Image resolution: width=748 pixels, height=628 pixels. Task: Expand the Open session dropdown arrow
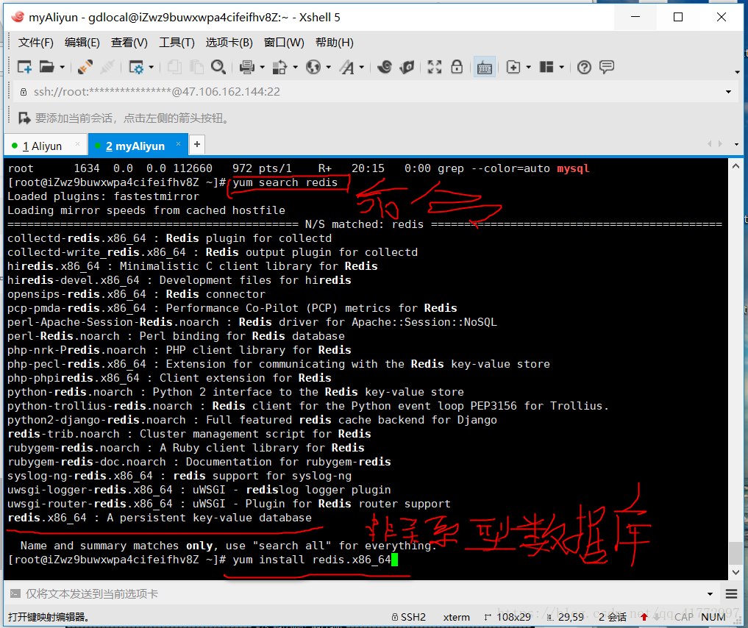pyautogui.click(x=62, y=67)
